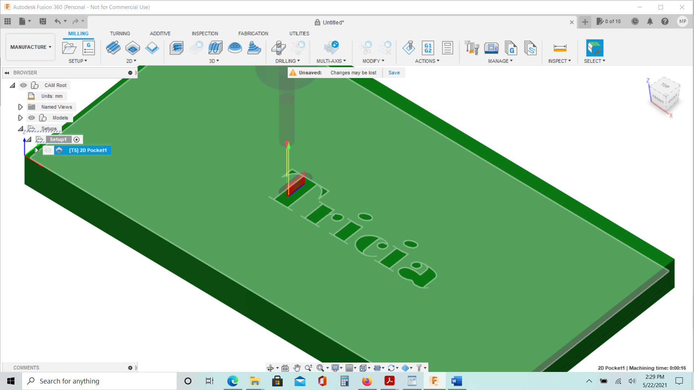Open the DRILLING dropdown menu

pyautogui.click(x=287, y=61)
